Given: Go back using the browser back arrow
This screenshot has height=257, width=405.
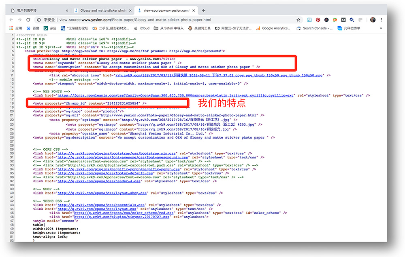Looking at the screenshot, I should tap(11, 20).
